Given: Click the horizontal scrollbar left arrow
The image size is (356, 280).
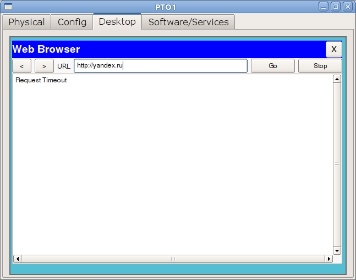Looking at the screenshot, I should (17, 259).
